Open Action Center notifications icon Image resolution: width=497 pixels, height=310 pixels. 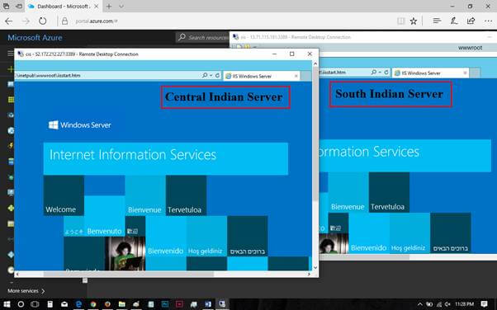484,304
